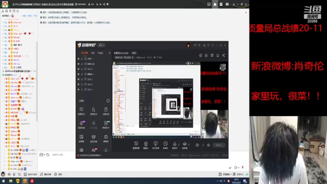Screen dimensions: 327x184
Task: Open the 主播任务 tool
Action: coord(106,111)
